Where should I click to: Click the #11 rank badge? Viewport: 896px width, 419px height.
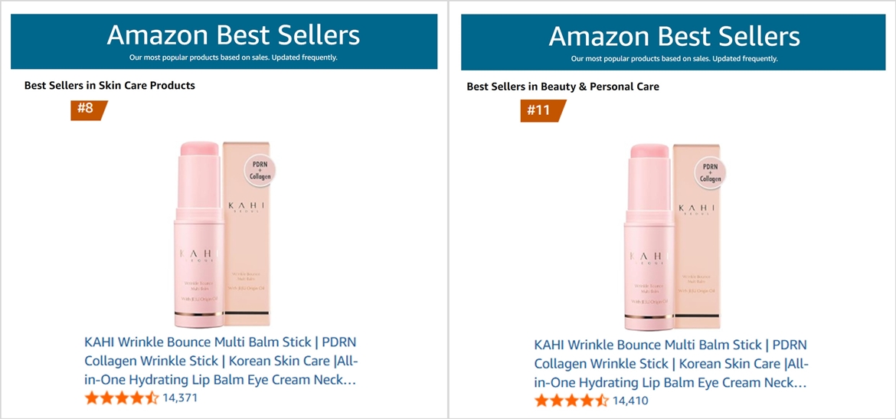pyautogui.click(x=539, y=110)
